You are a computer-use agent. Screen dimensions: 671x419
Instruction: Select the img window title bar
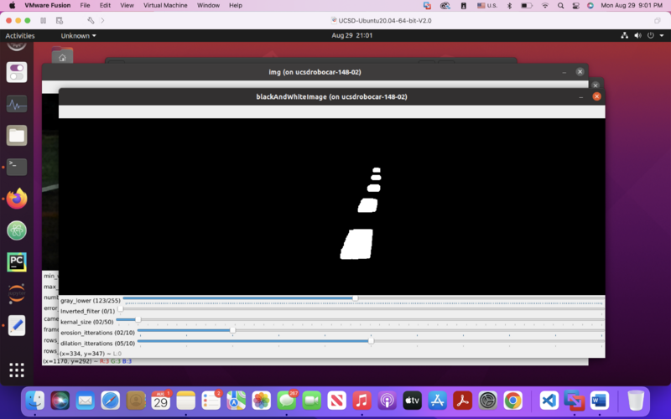315,72
